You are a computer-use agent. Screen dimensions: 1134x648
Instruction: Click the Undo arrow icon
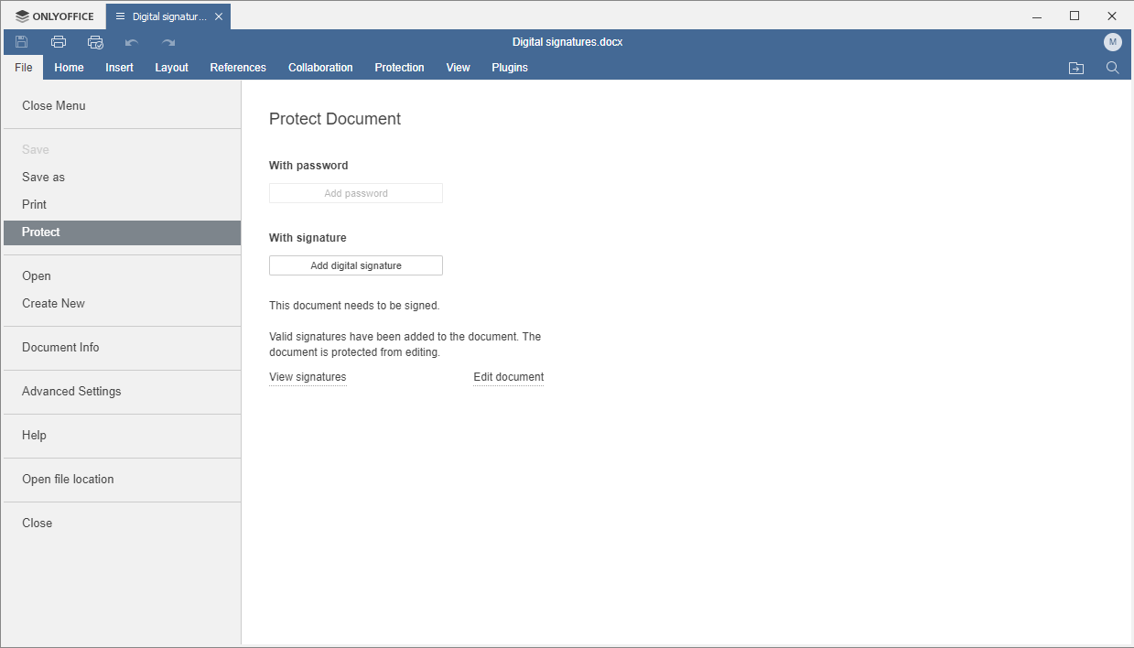click(x=132, y=42)
